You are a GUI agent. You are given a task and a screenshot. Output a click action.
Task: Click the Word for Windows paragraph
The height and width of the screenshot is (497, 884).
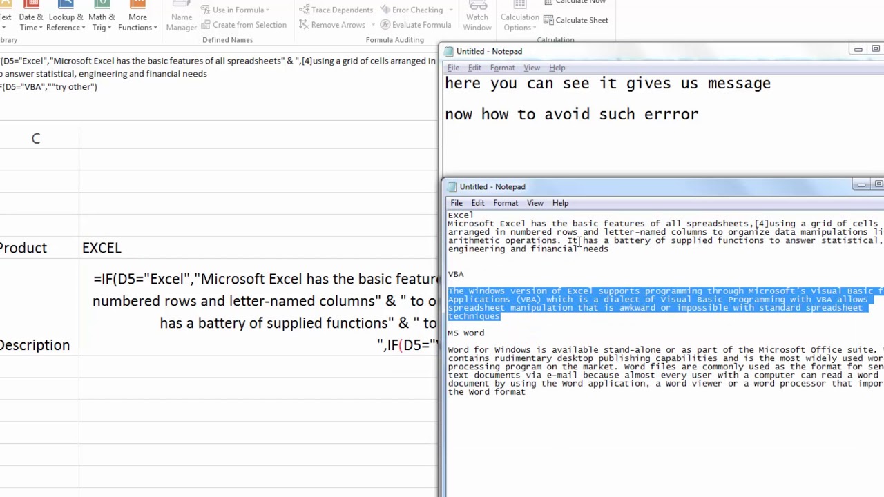tap(665, 371)
